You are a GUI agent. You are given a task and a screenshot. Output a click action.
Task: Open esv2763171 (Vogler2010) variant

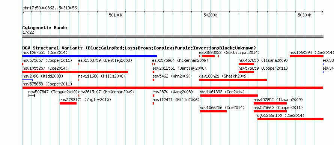pyautogui.click(x=85, y=100)
